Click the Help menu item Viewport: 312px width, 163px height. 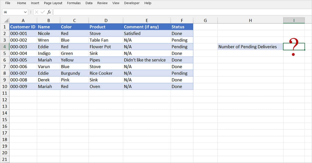tap(148, 3)
